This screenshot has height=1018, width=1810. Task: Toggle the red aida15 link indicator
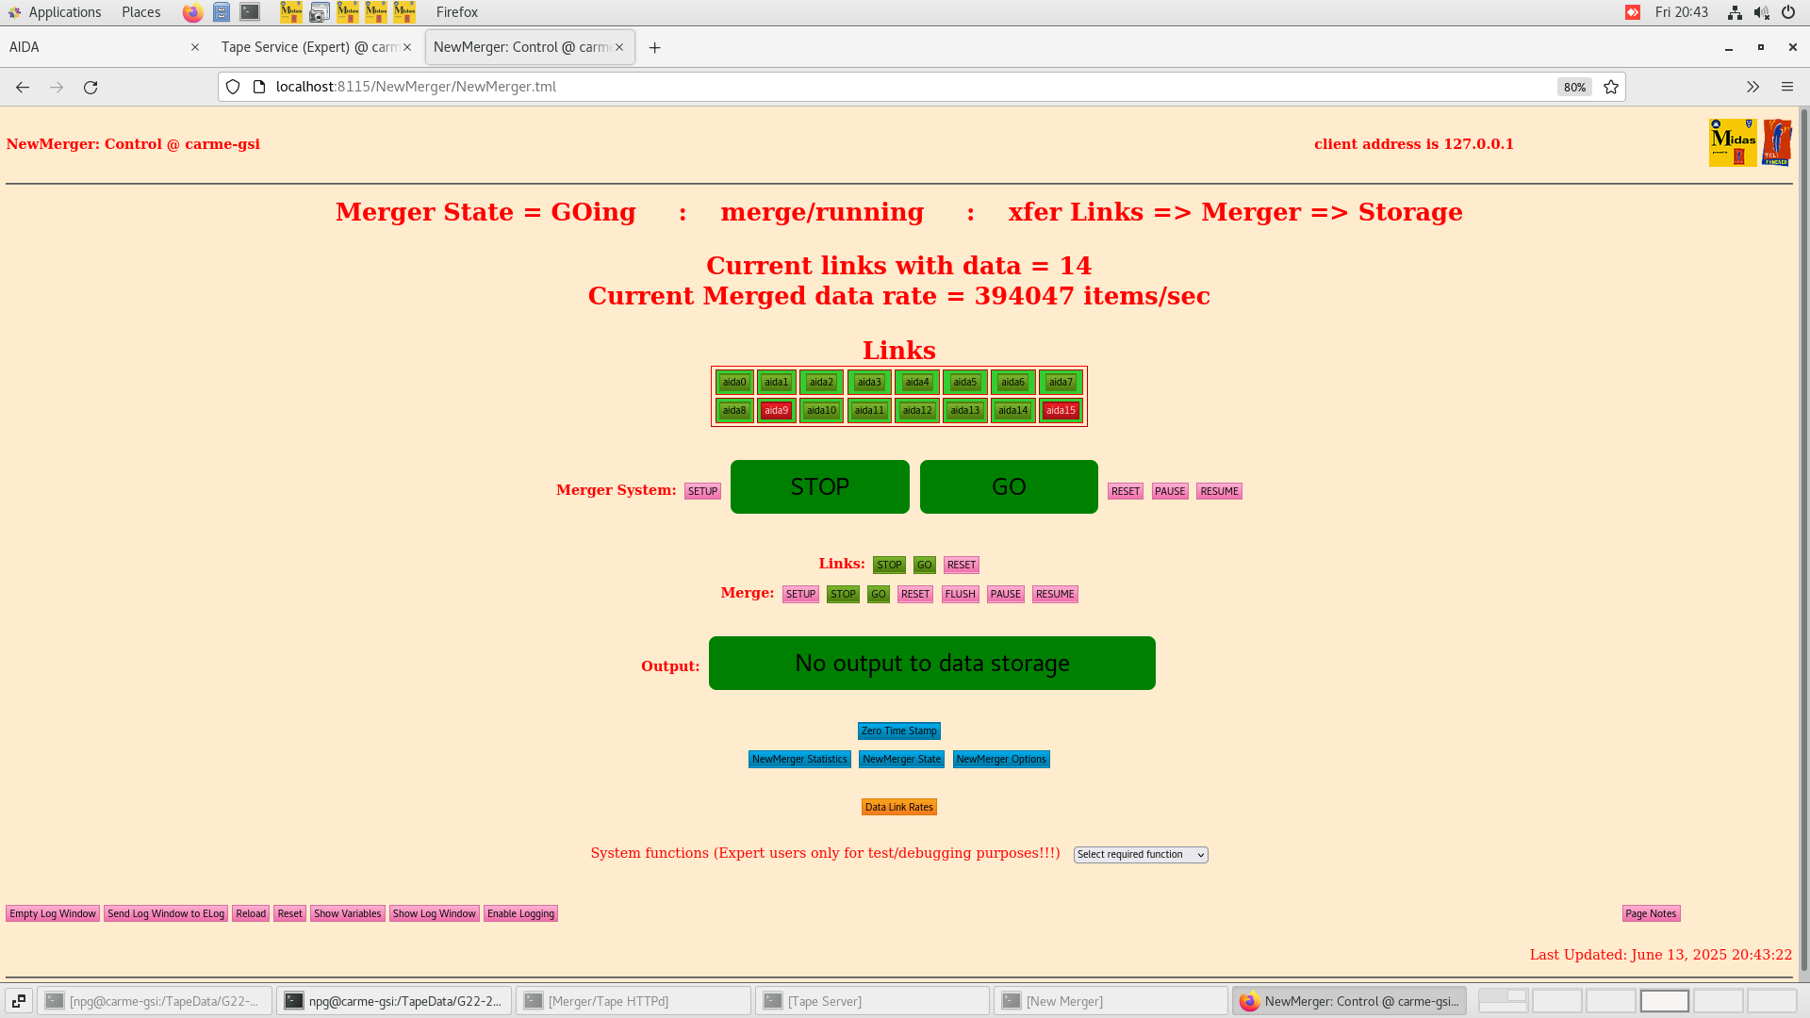(x=1061, y=410)
